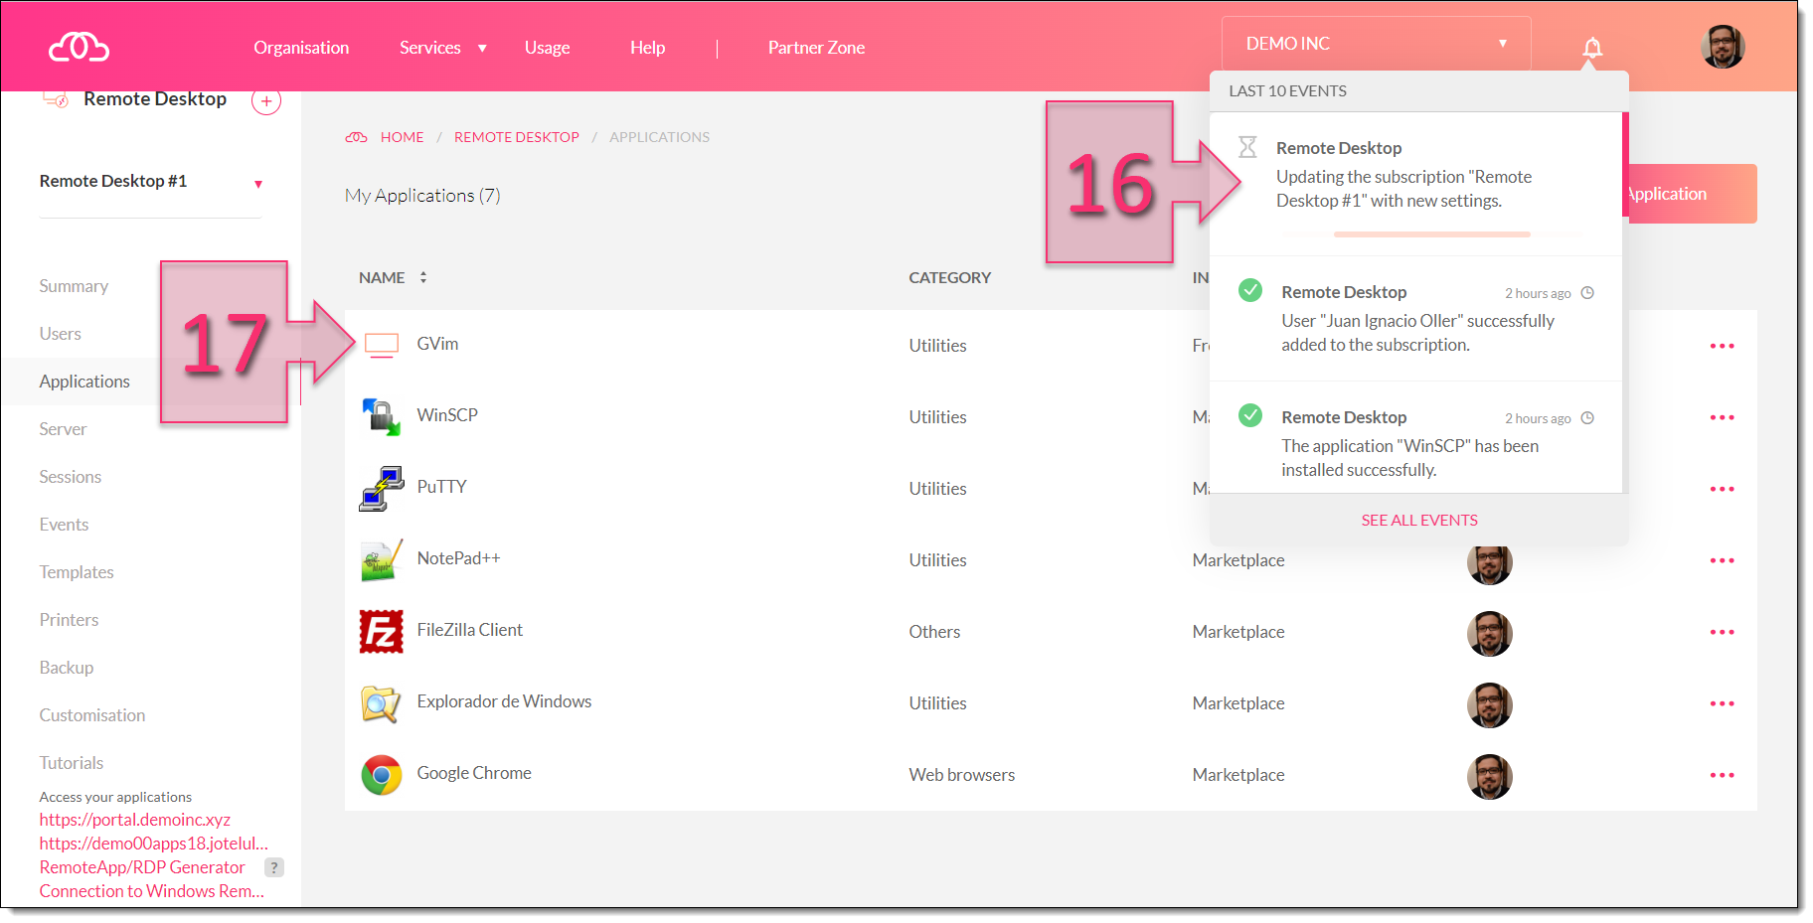
Task: Open the Partner Zone menu item
Action: [x=816, y=48]
